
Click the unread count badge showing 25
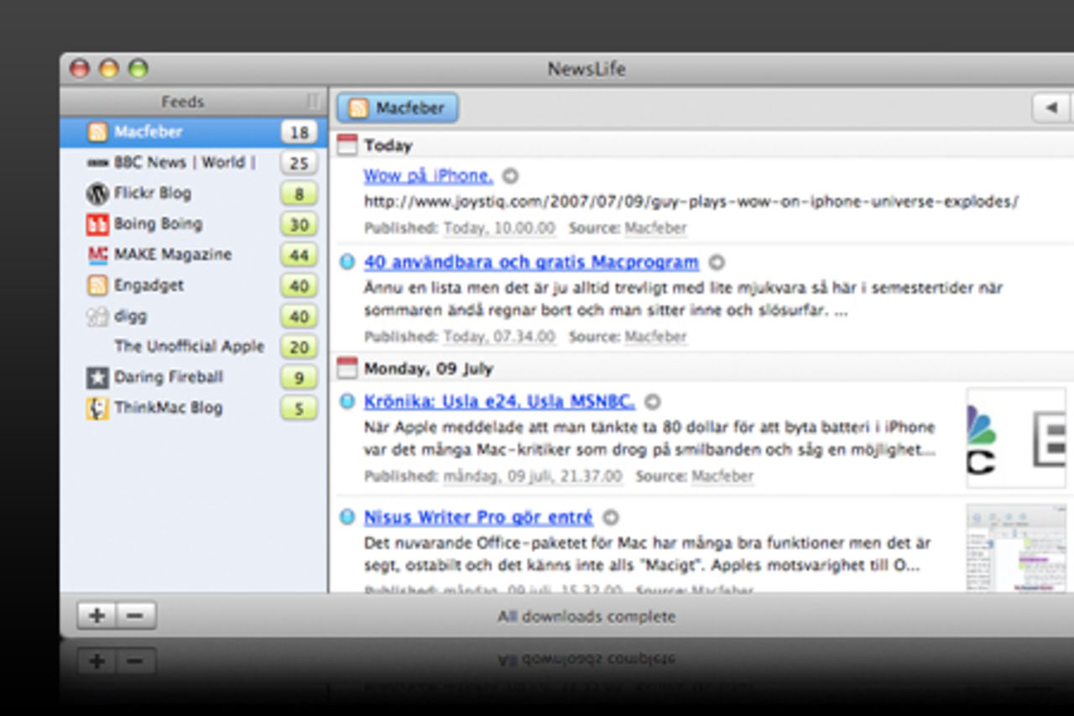299,163
